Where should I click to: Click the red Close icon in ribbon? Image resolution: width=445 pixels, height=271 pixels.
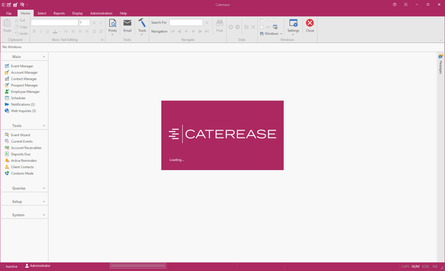point(310,23)
